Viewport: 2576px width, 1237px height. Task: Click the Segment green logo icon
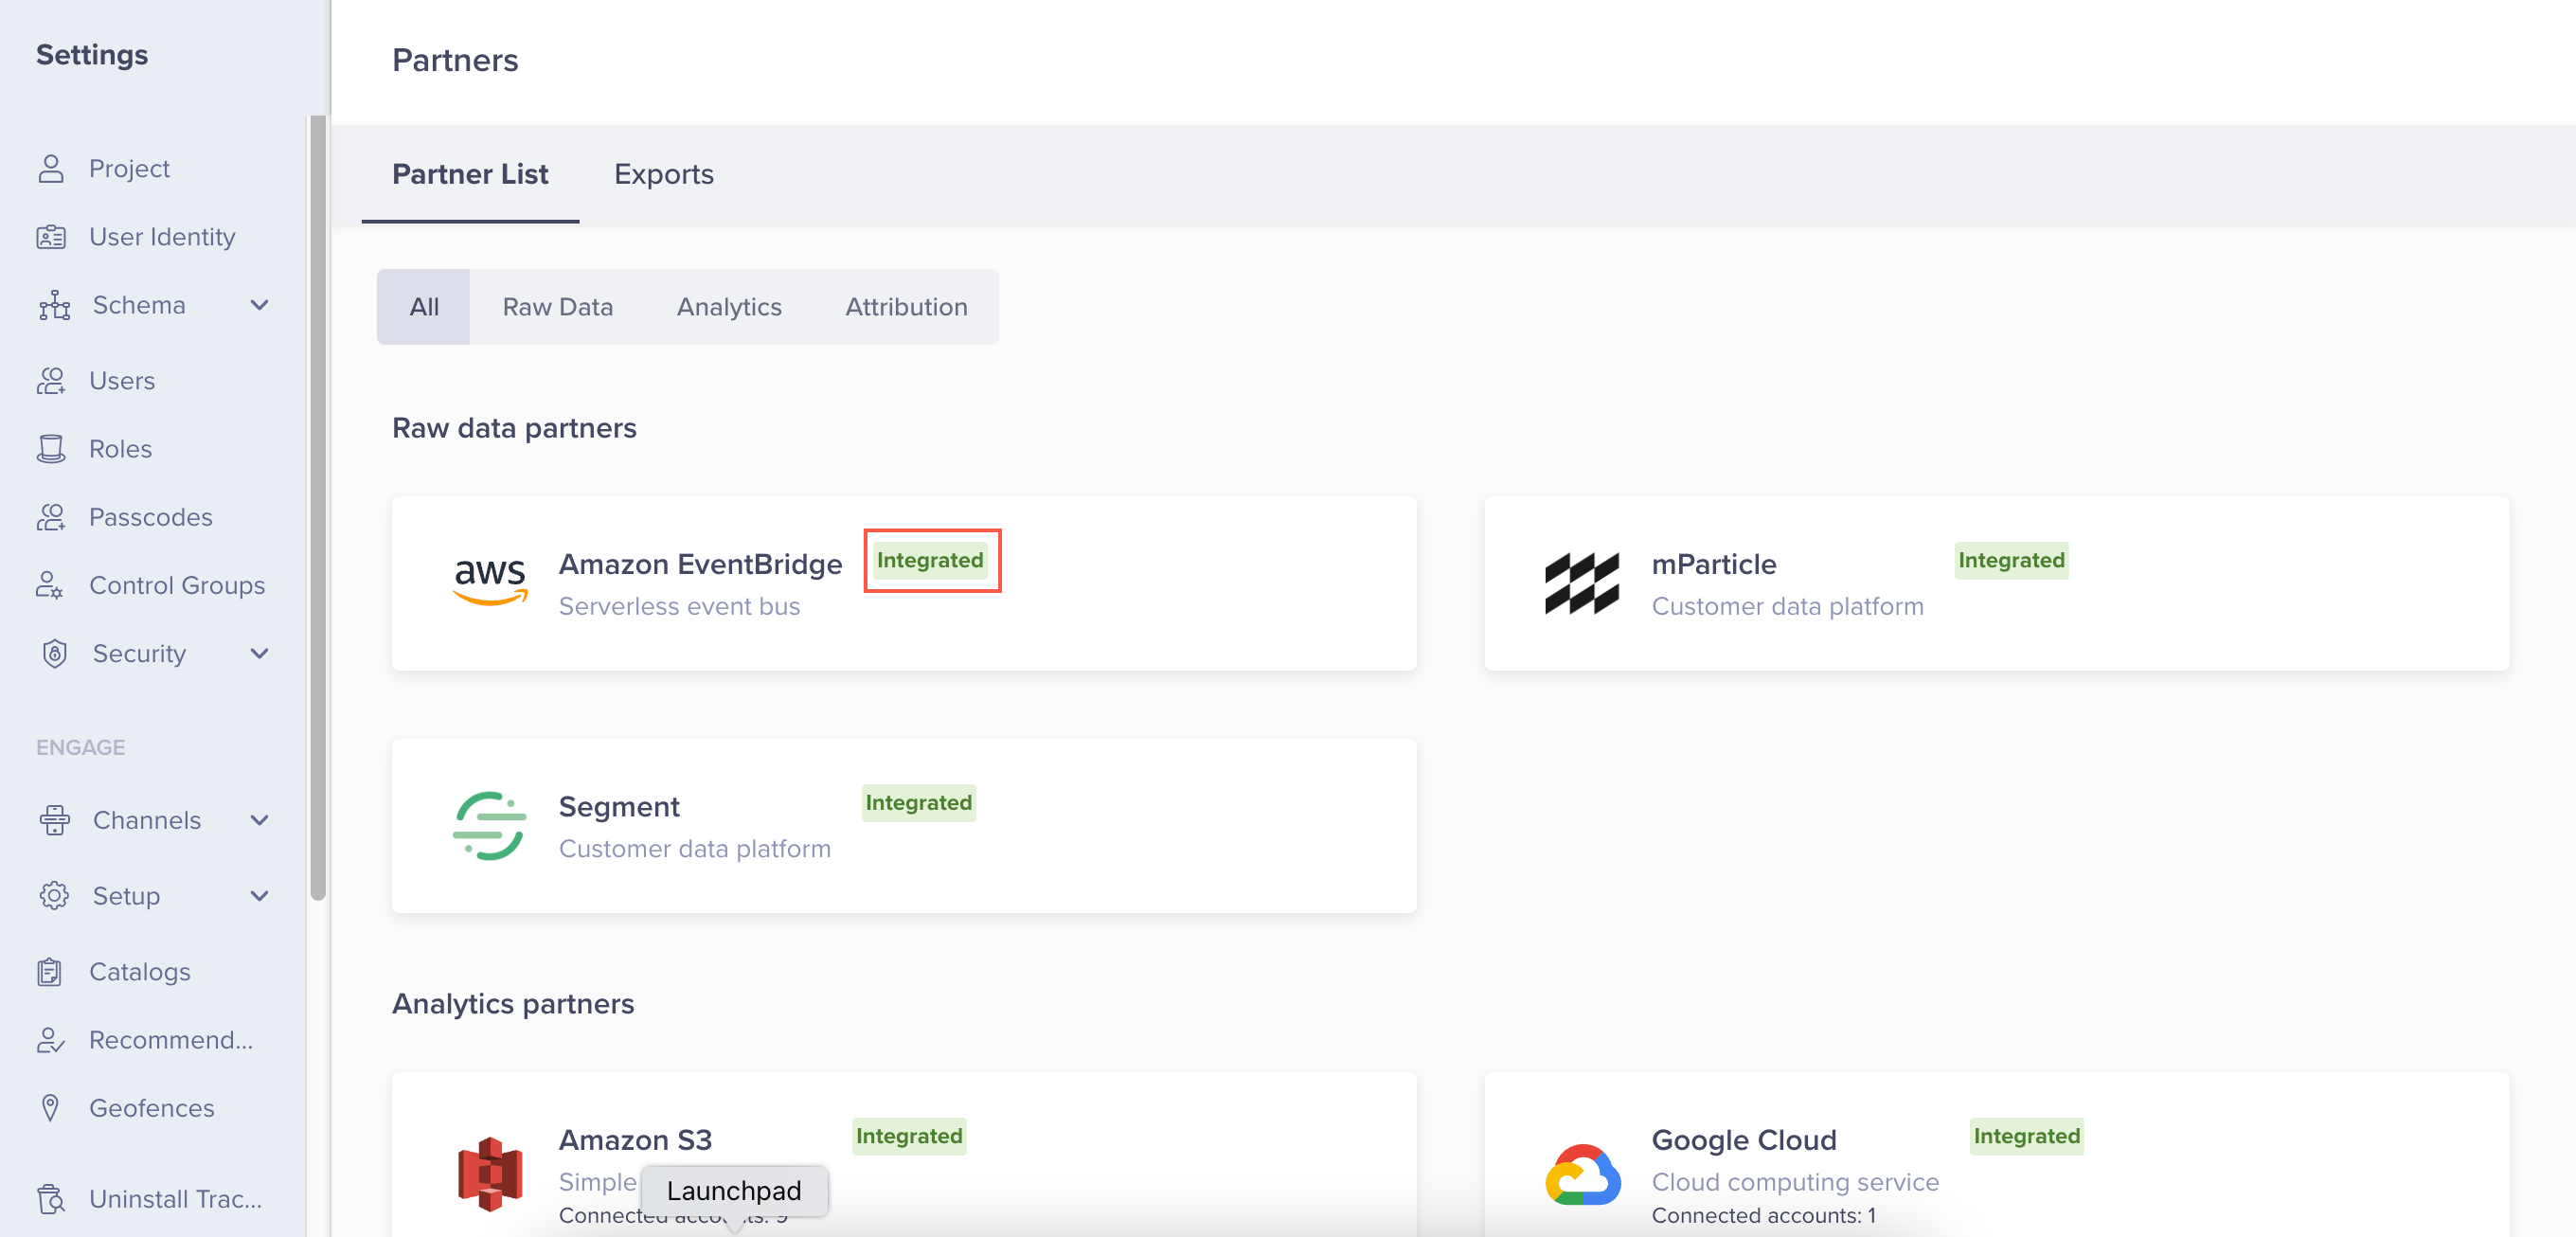[x=489, y=825]
